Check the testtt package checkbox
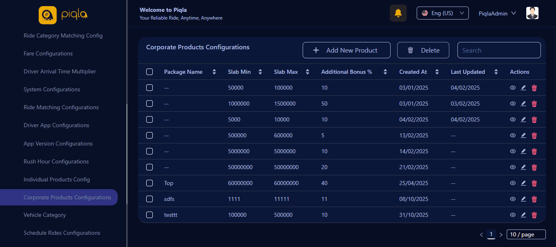The width and height of the screenshot is (556, 247). click(x=149, y=215)
